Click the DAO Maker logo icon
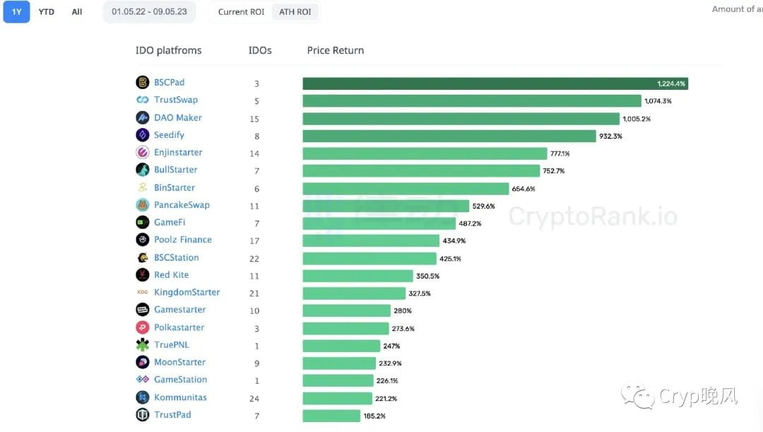 coord(142,117)
